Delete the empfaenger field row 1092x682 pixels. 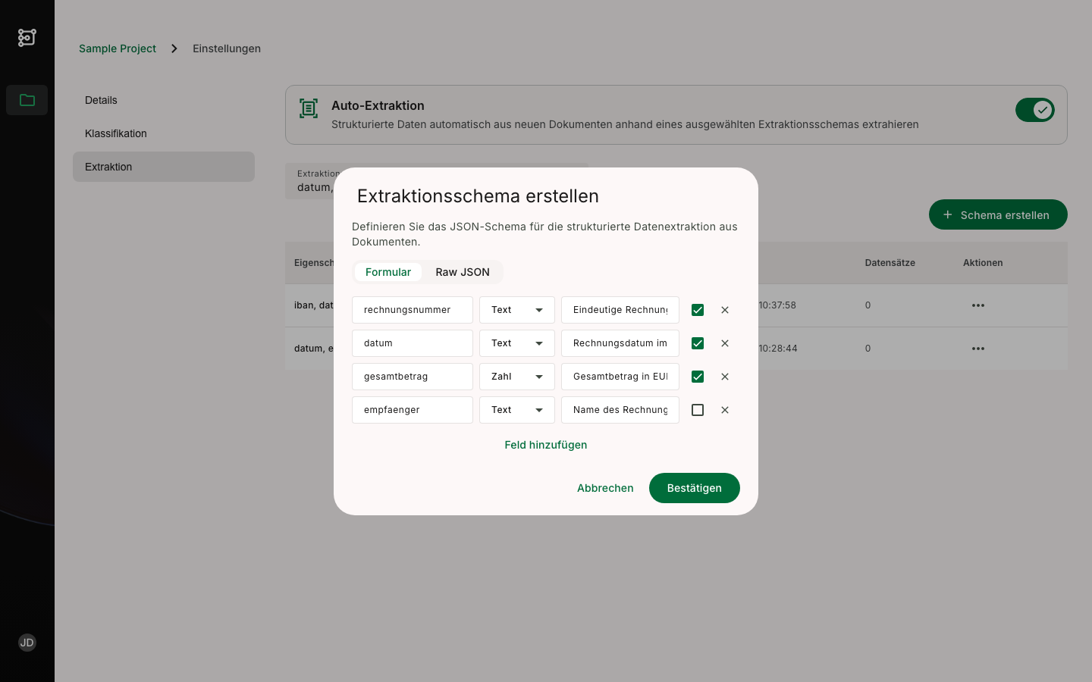click(x=725, y=410)
